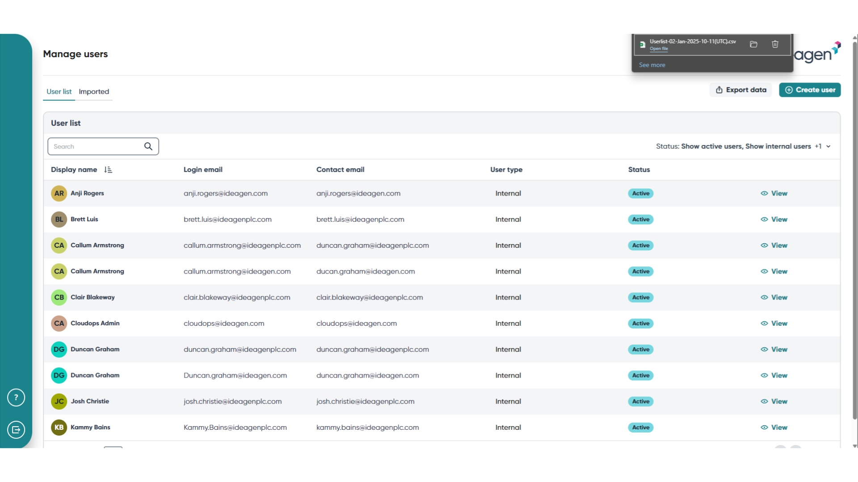The image size is (858, 482).
Task: View Clair Blakeway user details
Action: (x=774, y=297)
